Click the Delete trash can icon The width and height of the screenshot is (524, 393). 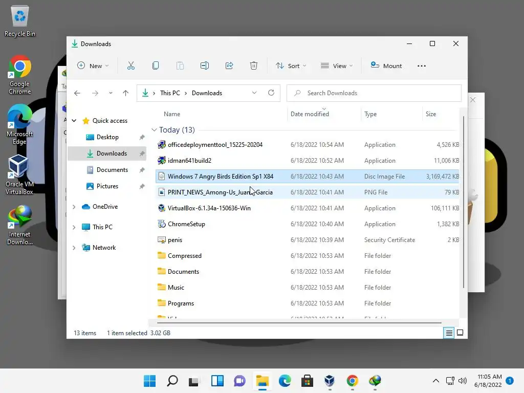click(254, 66)
